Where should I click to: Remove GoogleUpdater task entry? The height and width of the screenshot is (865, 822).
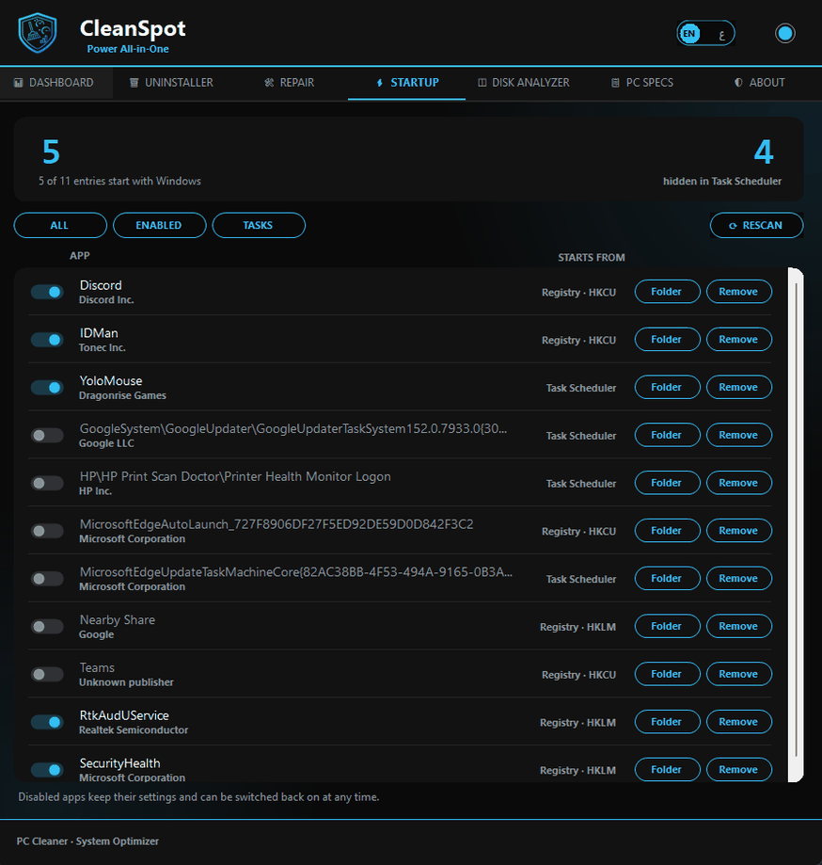[738, 435]
